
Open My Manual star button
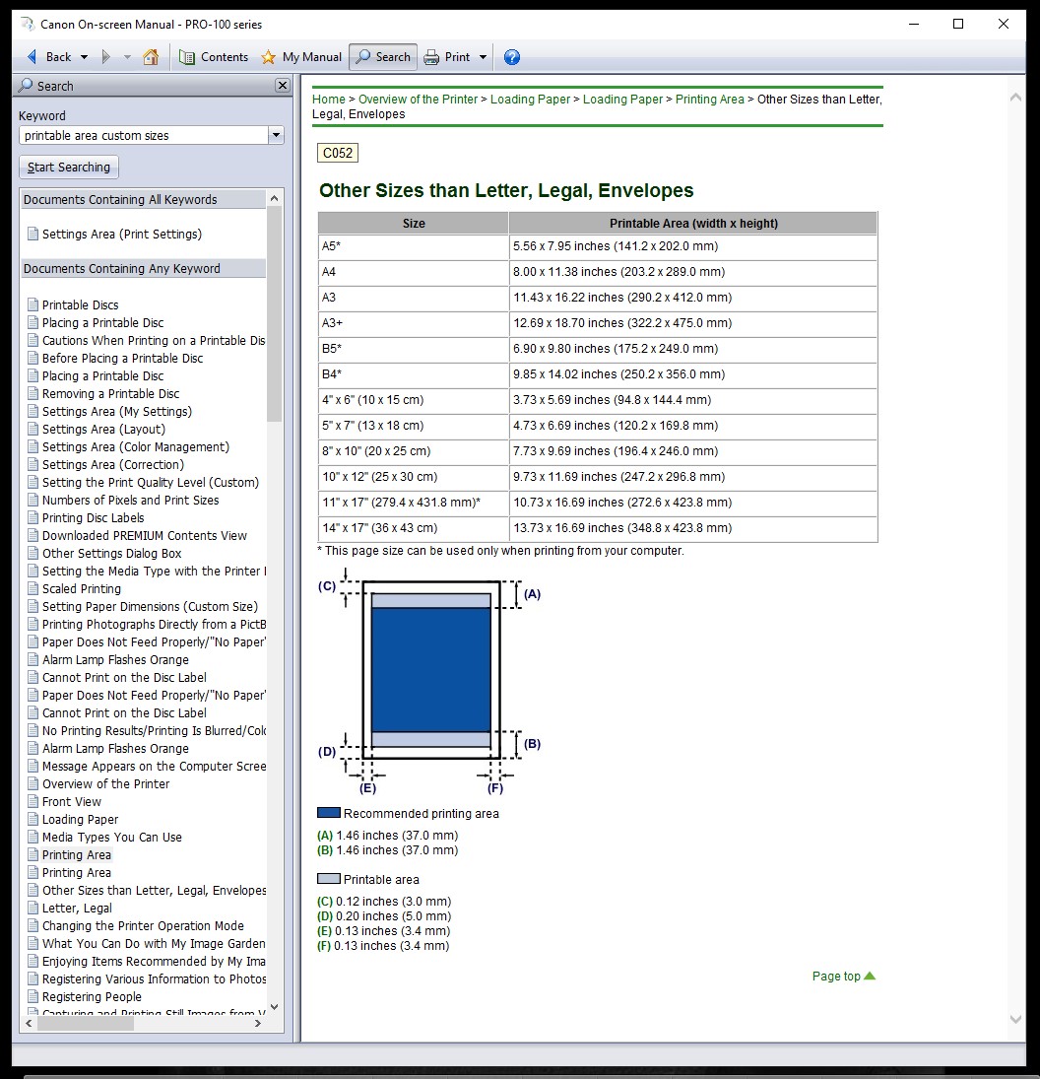tap(301, 57)
